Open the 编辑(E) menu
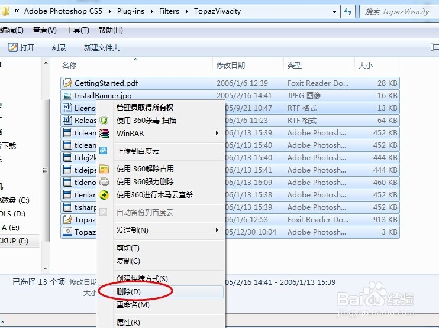Image resolution: width=439 pixels, height=328 pixels. 12,30
